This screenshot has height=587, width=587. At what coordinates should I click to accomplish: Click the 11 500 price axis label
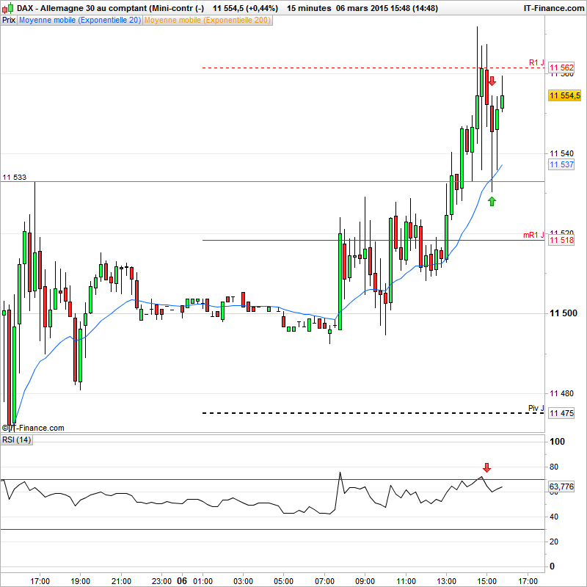click(563, 313)
